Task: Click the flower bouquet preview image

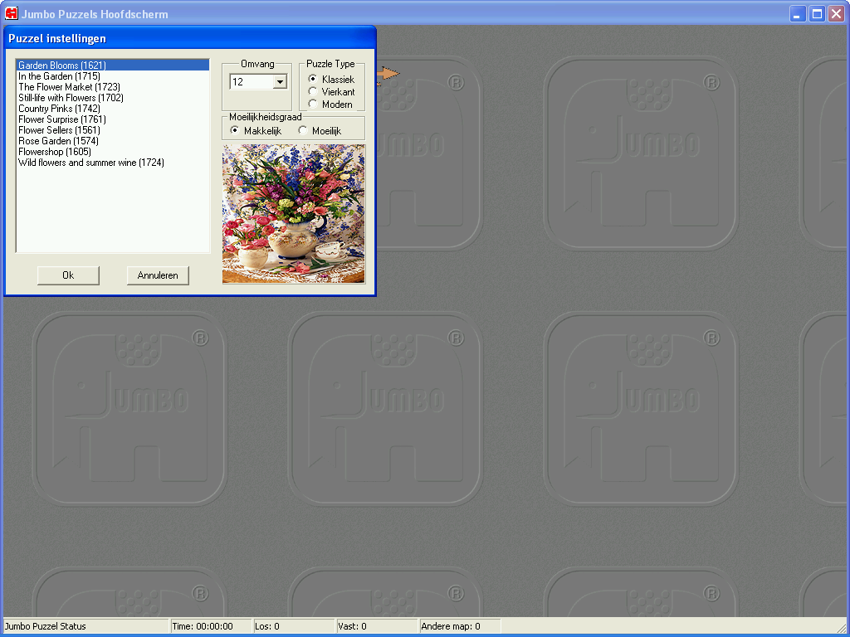Action: click(294, 214)
